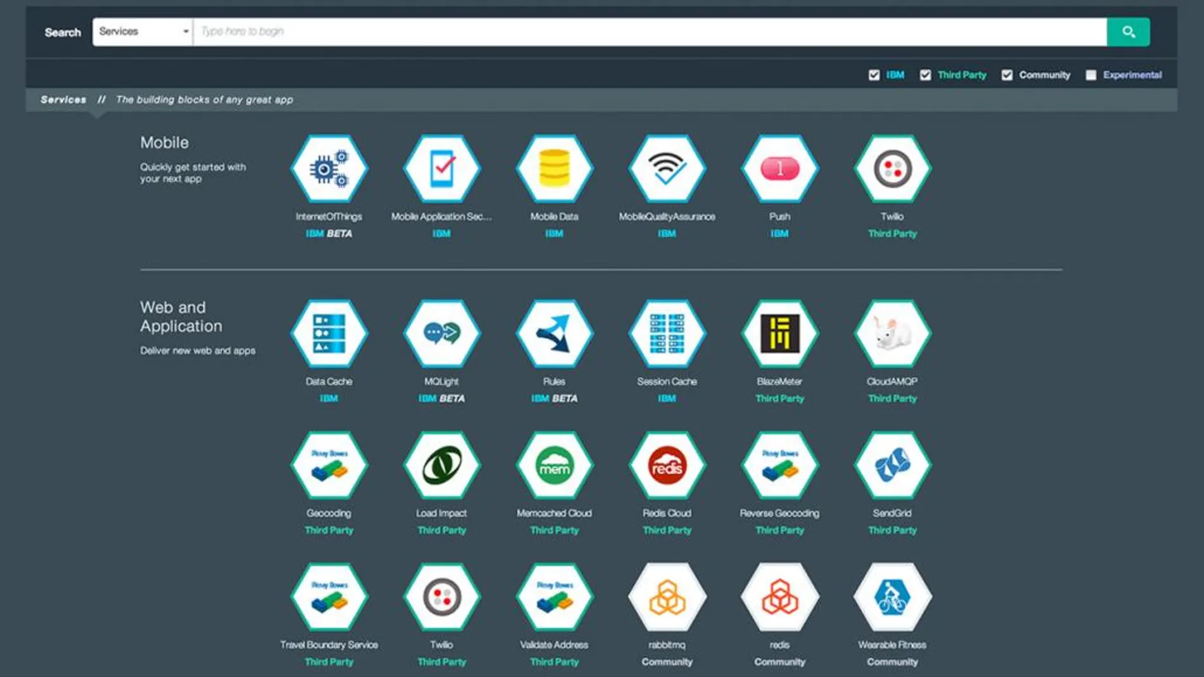Click the Mobile Data name label
Screen dimensions: 1204x677
(x=554, y=217)
